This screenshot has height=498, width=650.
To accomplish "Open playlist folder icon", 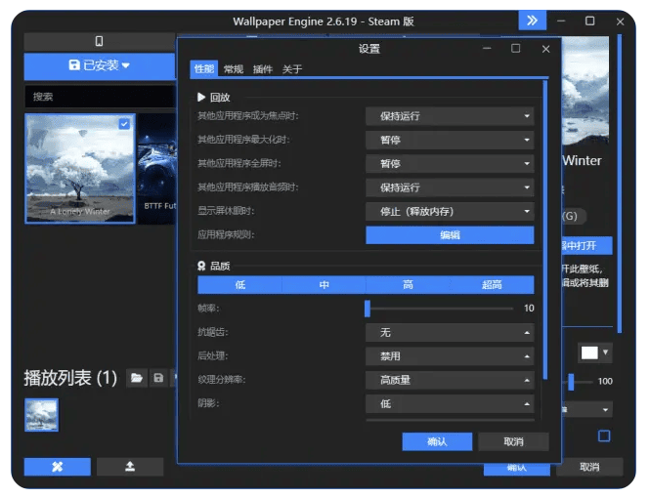I will coord(137,378).
